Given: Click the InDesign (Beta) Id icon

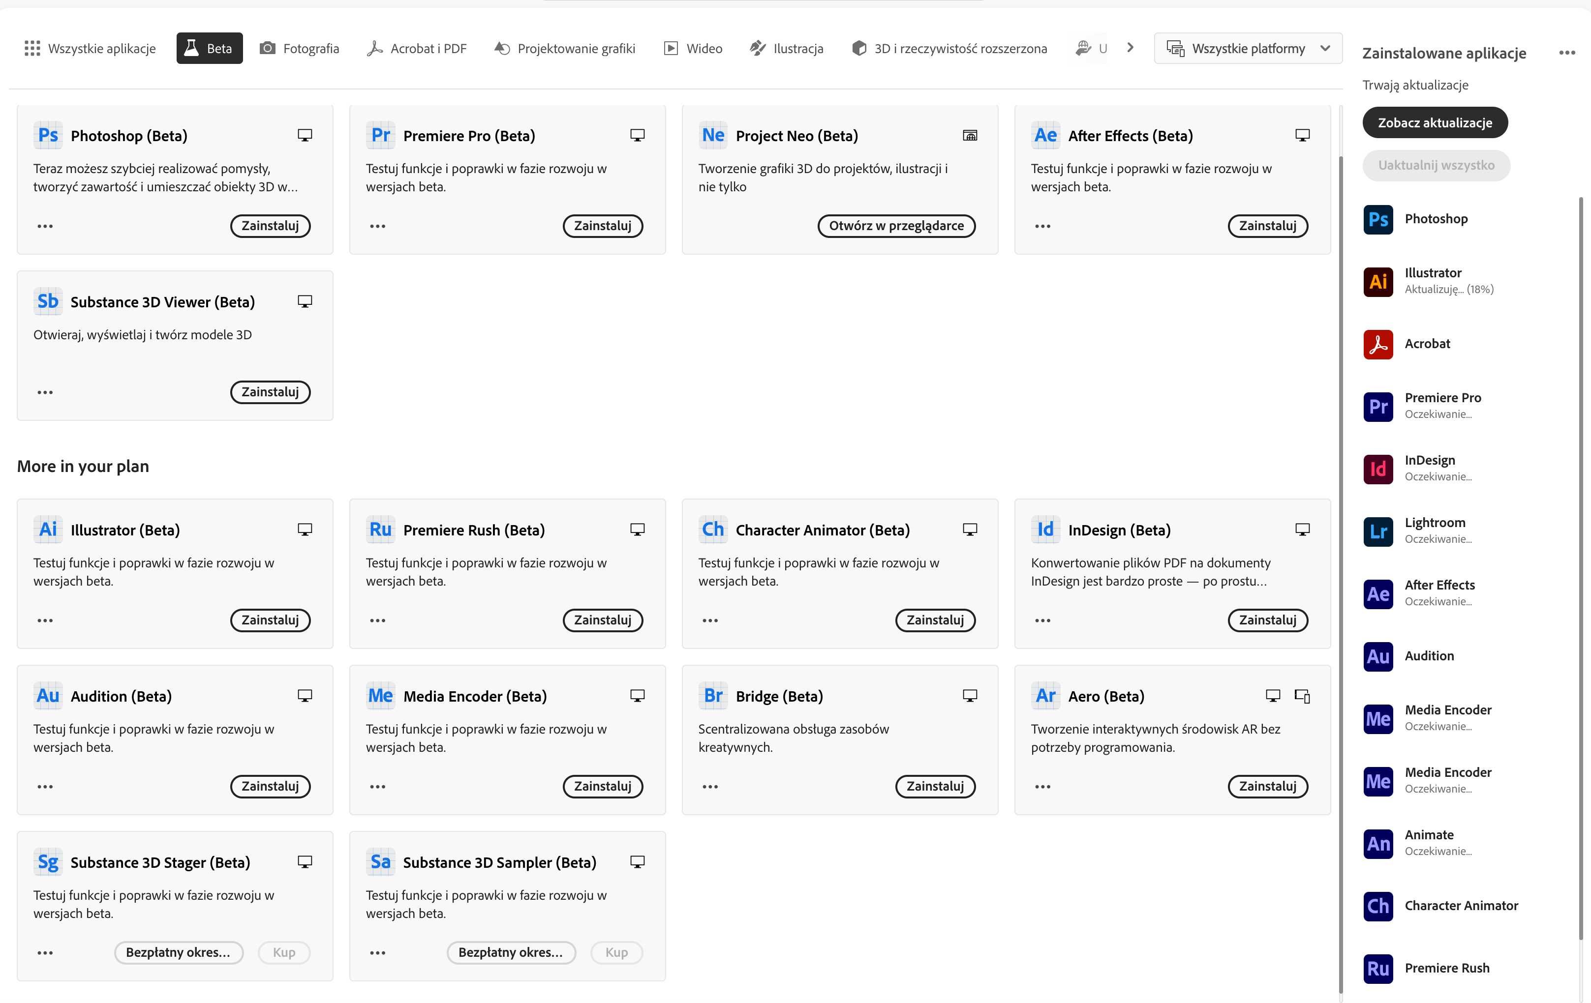Looking at the screenshot, I should [x=1045, y=530].
